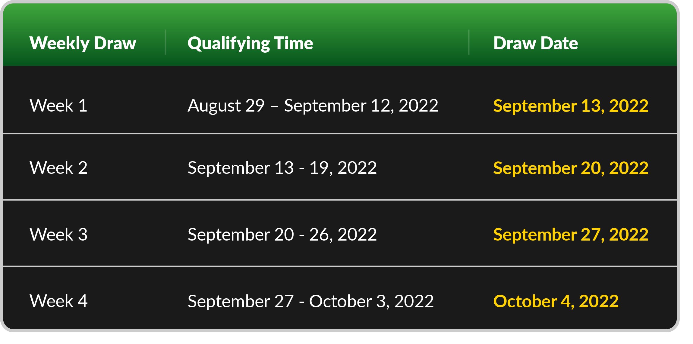Viewport: 693px width, 344px height.
Task: Click the September 20 - 26, 2022 cell
Action: (282, 235)
